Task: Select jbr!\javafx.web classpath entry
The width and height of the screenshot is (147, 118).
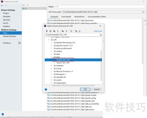Action: 72,101
